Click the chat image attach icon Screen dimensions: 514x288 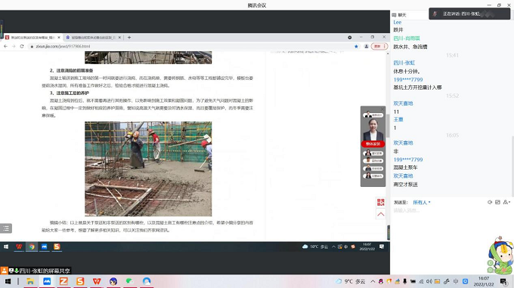(497, 202)
